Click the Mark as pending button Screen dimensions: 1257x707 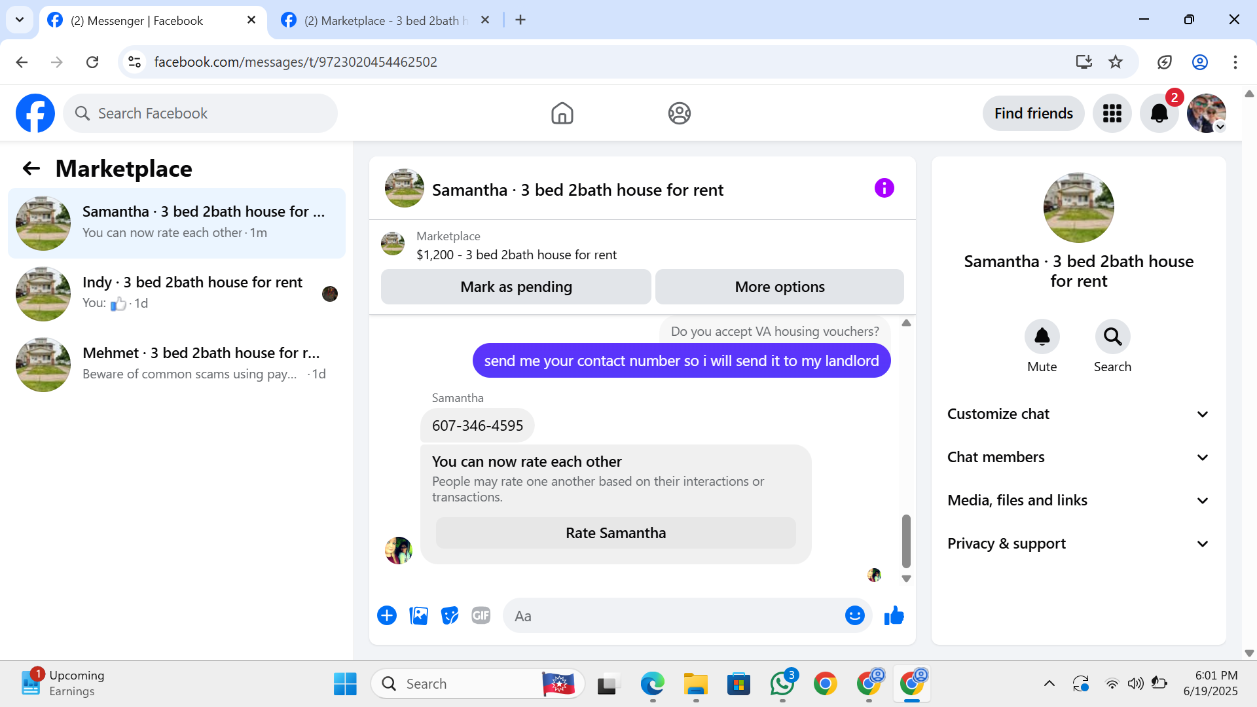coord(516,287)
